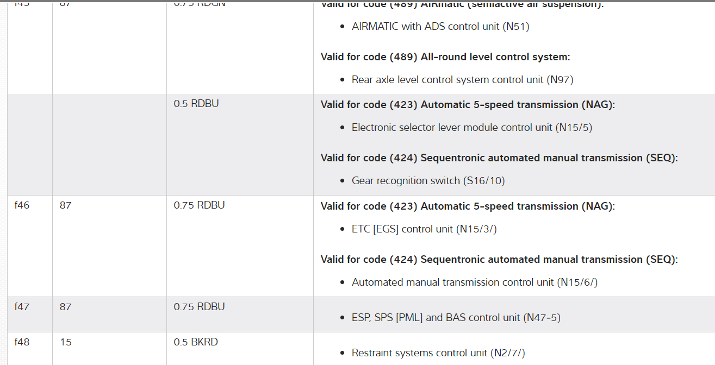Click the AIRMATIC with ADS control unit text
Screen dimensions: 715x365
tap(440, 26)
